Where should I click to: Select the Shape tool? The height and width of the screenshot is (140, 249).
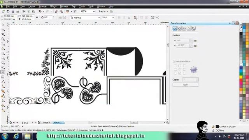pos(3,30)
